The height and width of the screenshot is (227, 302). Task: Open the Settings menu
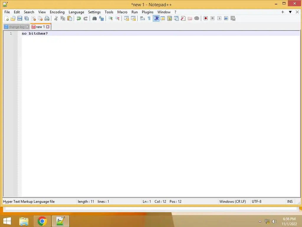coord(94,12)
